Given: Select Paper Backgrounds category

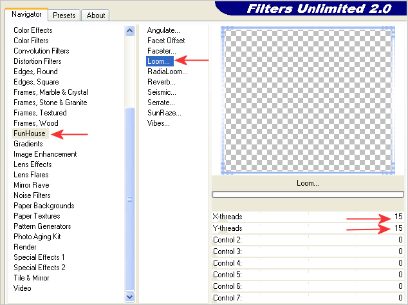Looking at the screenshot, I should (44, 206).
